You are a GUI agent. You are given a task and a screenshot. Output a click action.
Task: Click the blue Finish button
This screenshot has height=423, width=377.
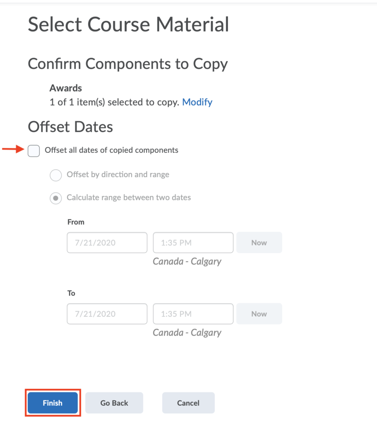coord(53,403)
